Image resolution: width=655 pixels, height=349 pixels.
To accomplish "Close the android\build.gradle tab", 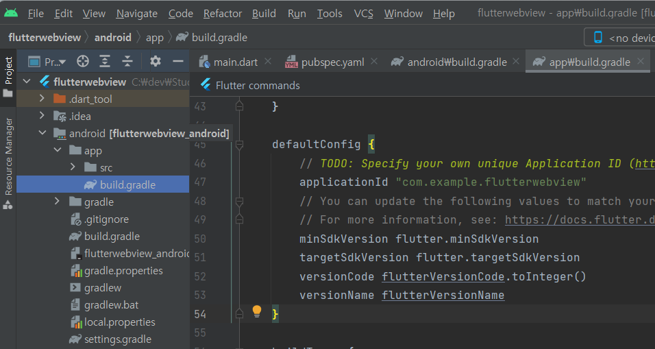I will tap(516, 62).
